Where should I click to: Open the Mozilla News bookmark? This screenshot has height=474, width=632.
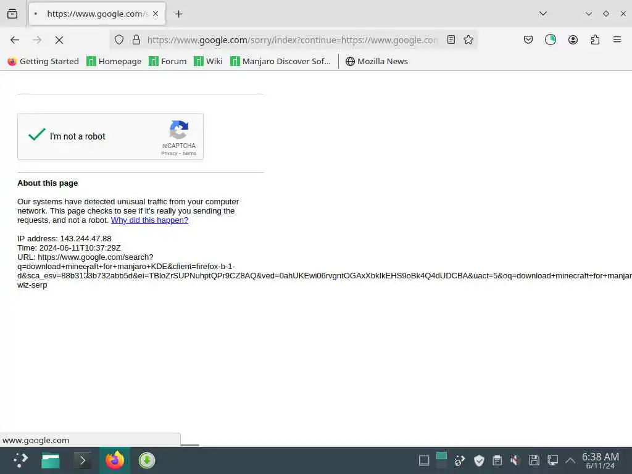377,61
